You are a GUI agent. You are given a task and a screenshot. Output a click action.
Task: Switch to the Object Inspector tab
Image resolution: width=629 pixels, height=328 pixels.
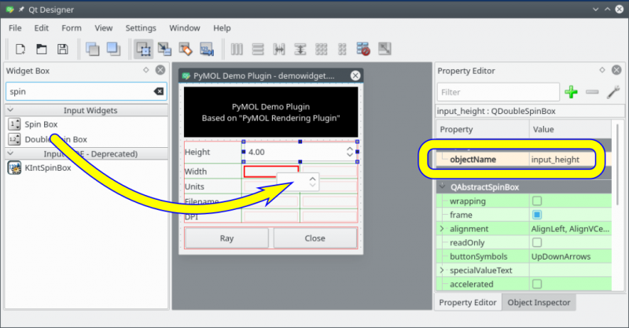539,302
